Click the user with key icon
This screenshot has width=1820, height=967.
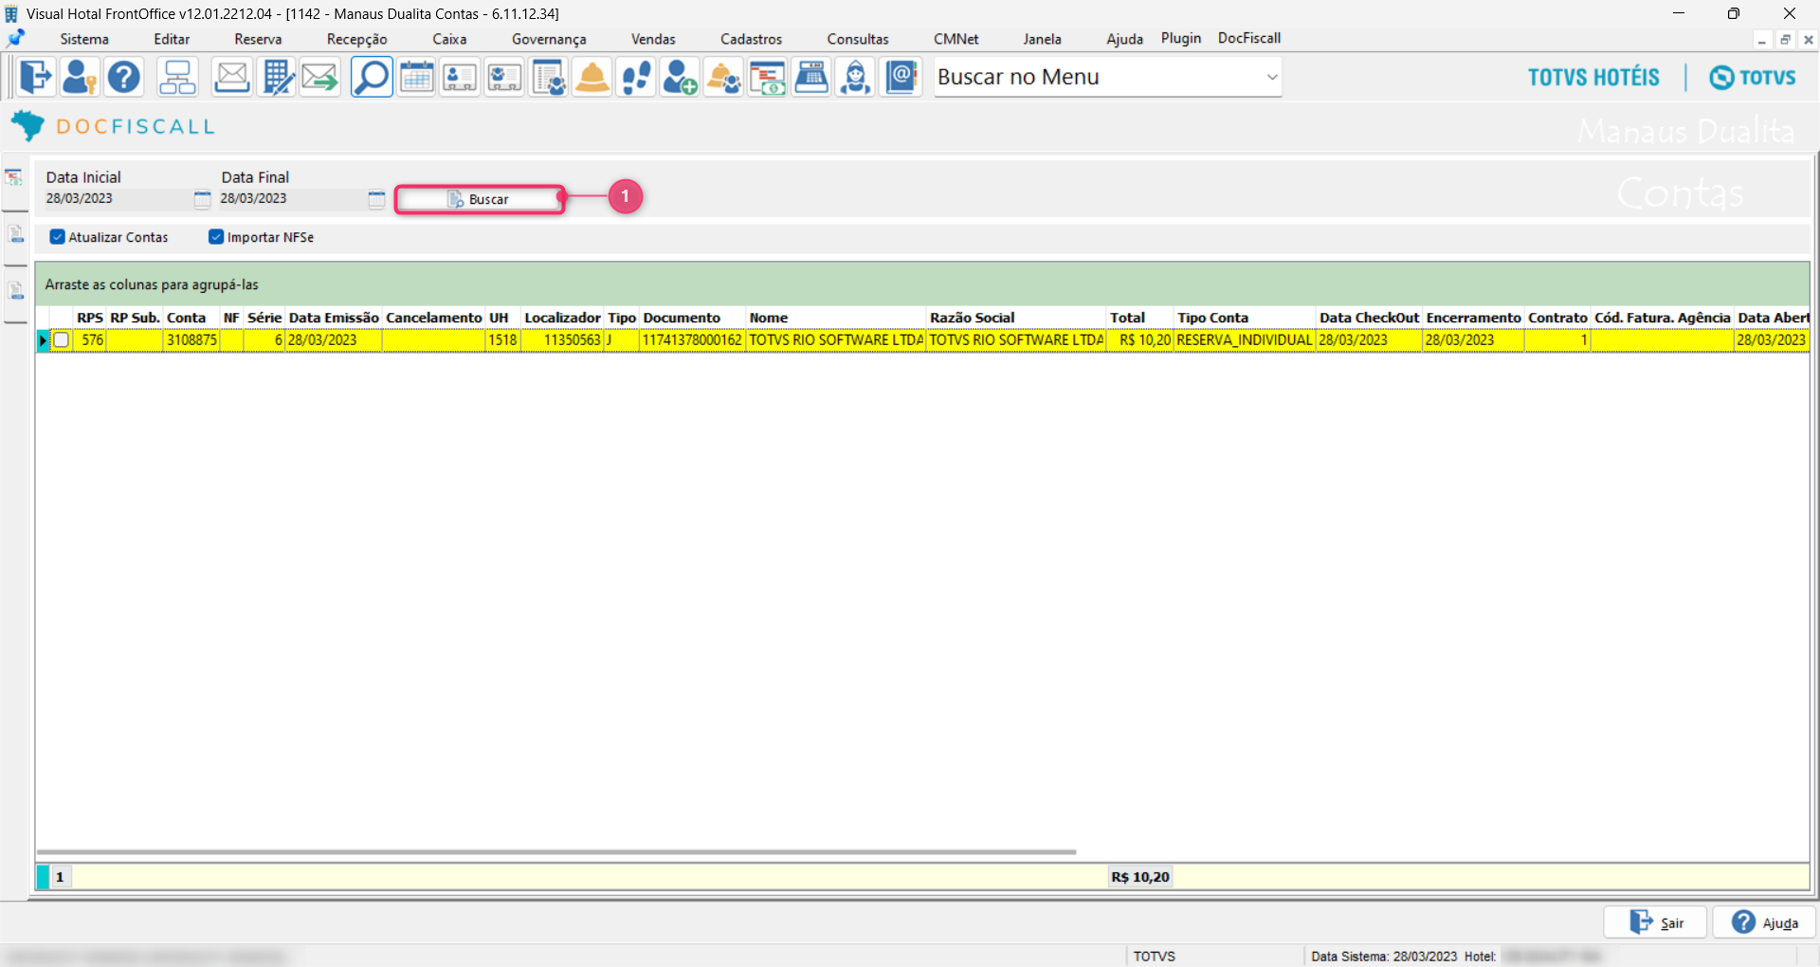coord(80,77)
